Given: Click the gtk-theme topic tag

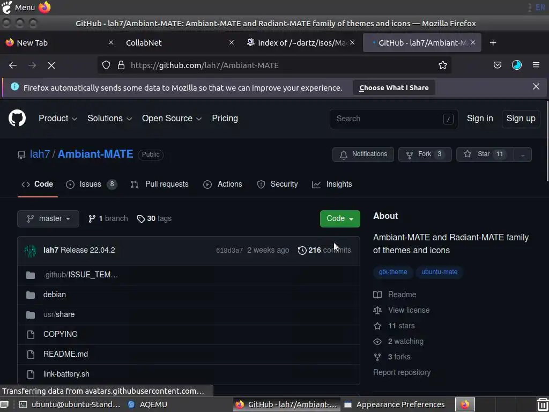Looking at the screenshot, I should point(393,272).
